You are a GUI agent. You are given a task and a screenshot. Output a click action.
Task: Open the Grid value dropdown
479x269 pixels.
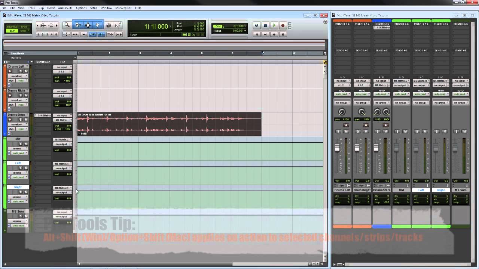click(x=245, y=26)
